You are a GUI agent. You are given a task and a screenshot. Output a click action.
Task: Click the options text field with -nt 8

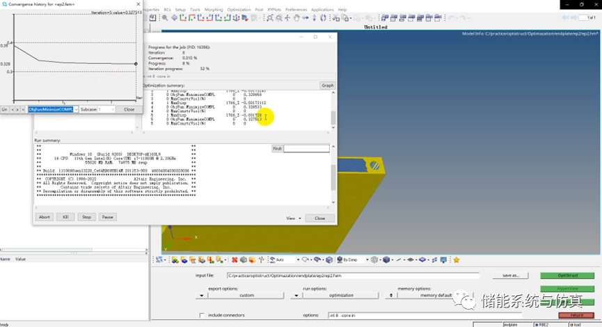click(425, 315)
